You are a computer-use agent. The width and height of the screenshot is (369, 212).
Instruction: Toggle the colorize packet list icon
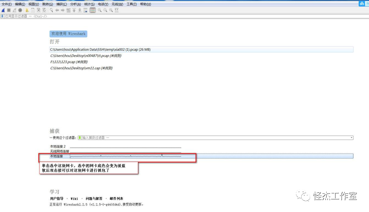pos(93,10)
